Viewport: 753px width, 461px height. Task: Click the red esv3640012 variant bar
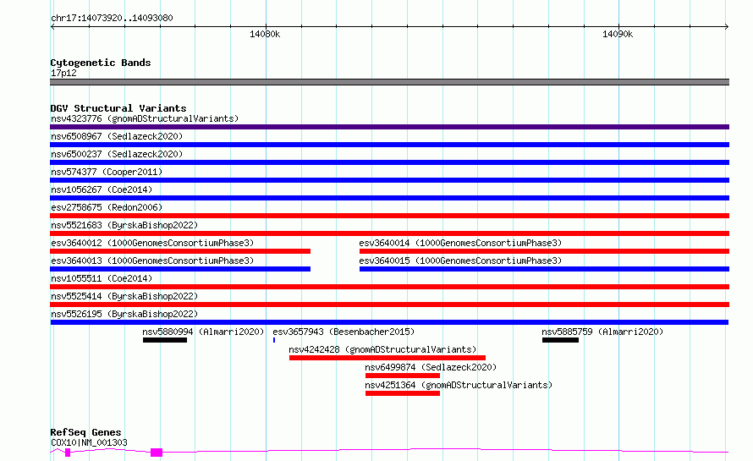pos(180,251)
